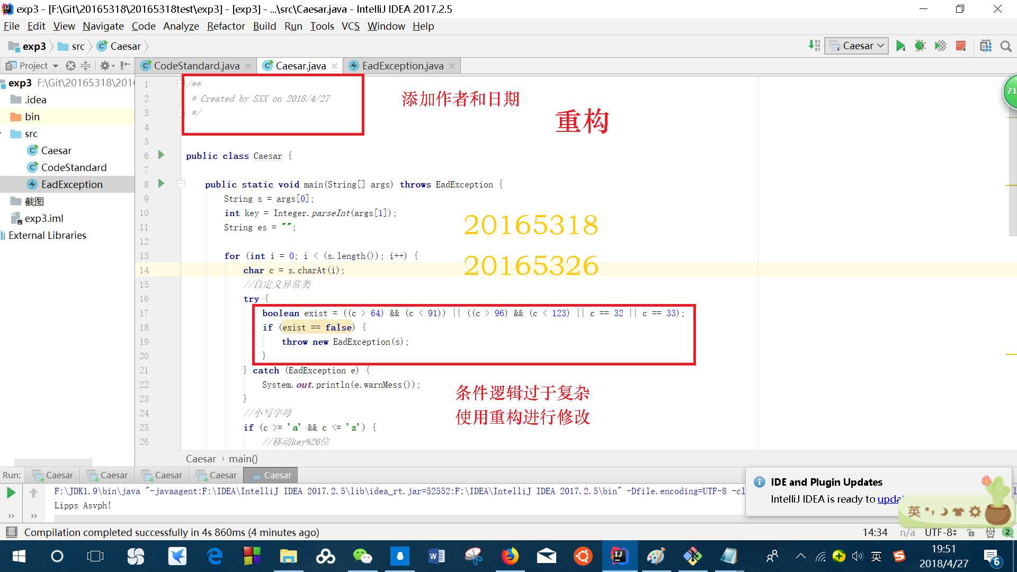Show hidden system tray icons

pos(800,556)
